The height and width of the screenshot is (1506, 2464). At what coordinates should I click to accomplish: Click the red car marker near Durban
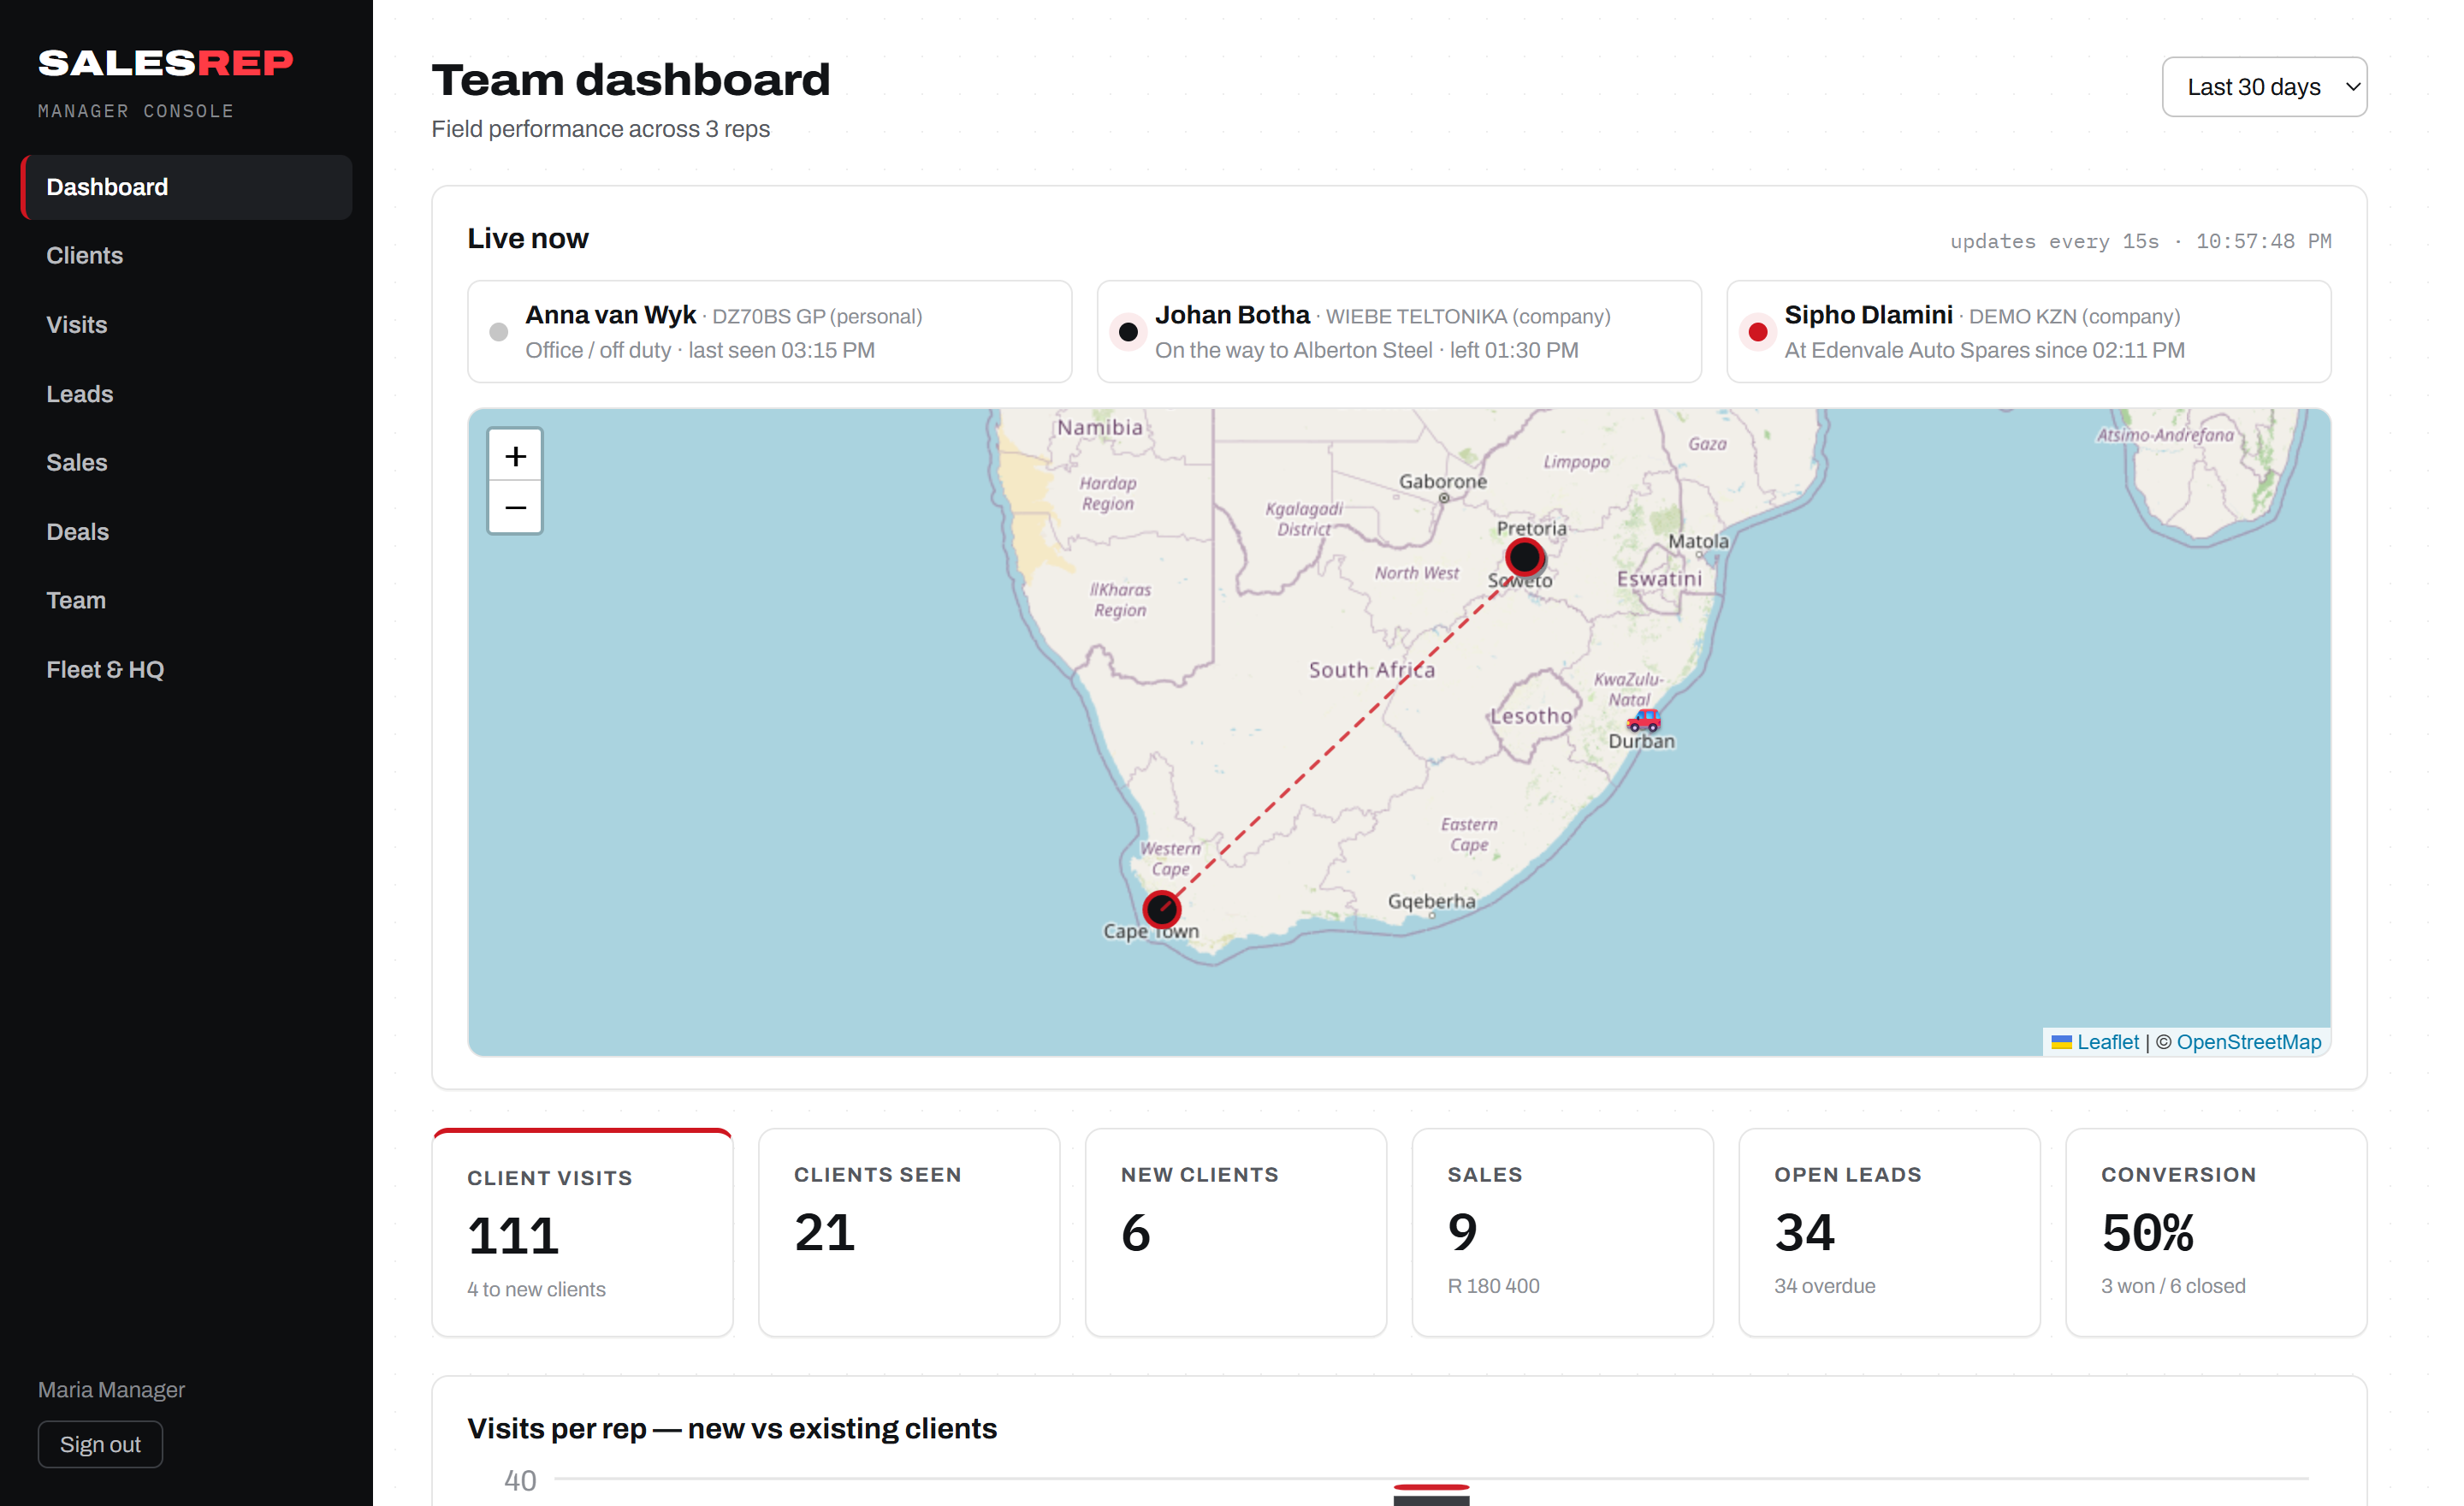[x=1644, y=720]
